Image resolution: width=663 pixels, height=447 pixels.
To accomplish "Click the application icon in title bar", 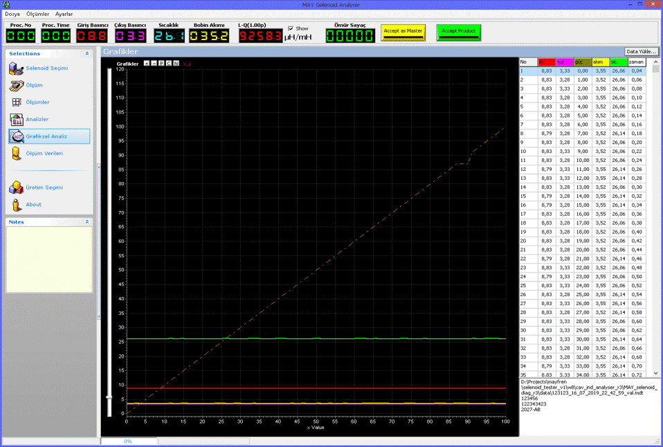I will click(x=6, y=5).
